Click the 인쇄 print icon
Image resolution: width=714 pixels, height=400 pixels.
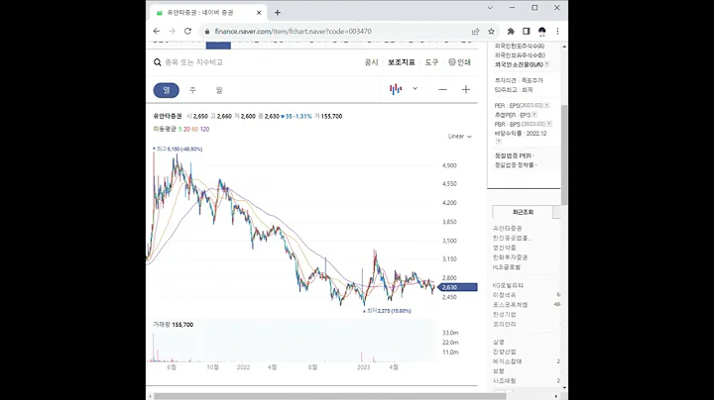coord(459,62)
